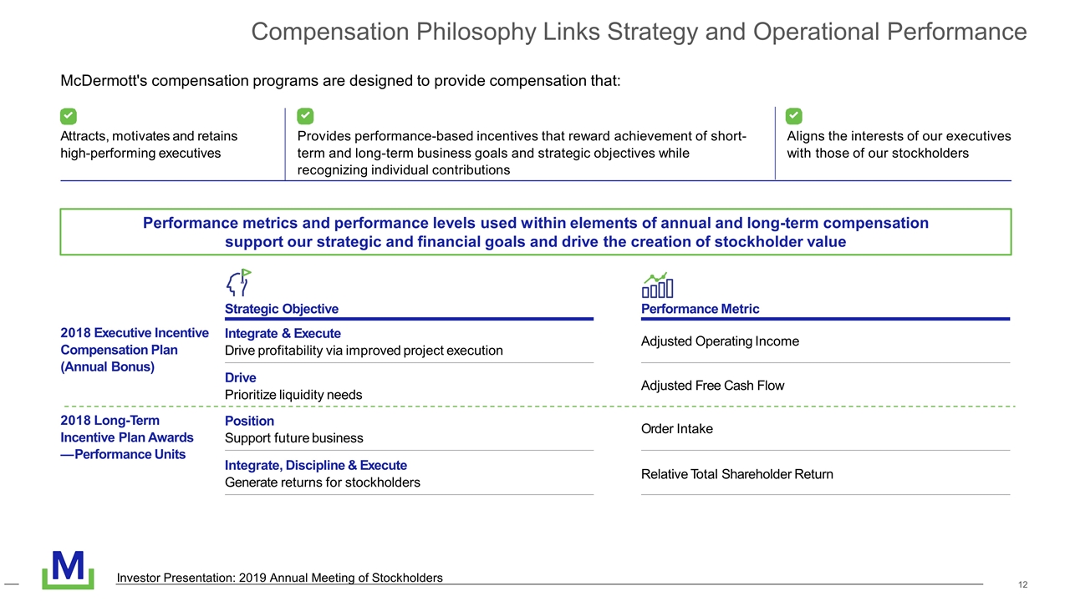Click 'Integrate, Discipline & Execute' heading
Image resolution: width=1070 pixels, height=601 pixels.
[x=316, y=465]
